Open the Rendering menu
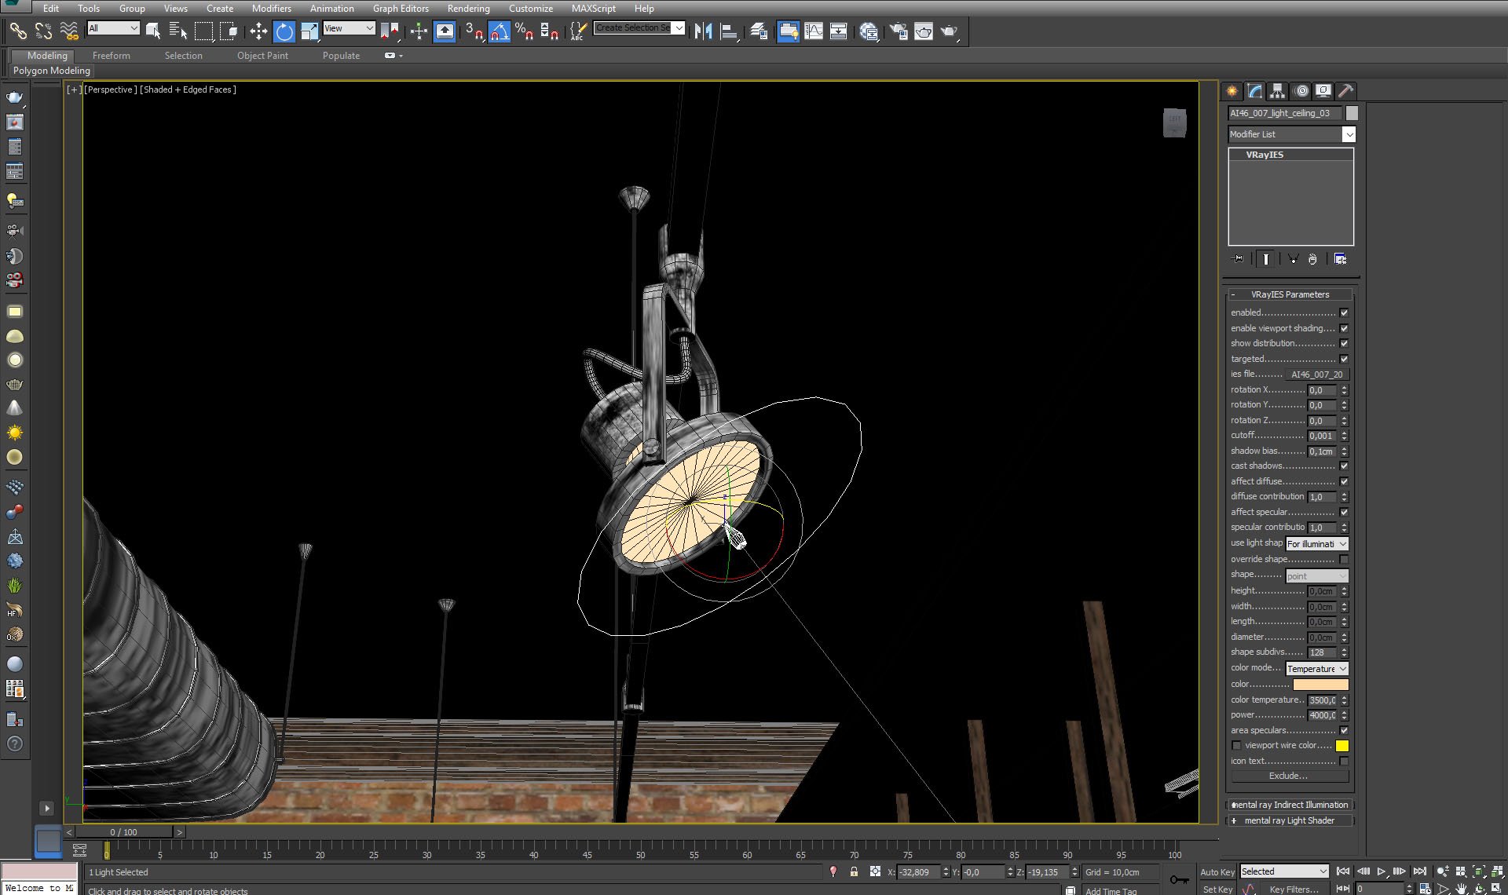This screenshot has width=1508, height=895. click(468, 9)
